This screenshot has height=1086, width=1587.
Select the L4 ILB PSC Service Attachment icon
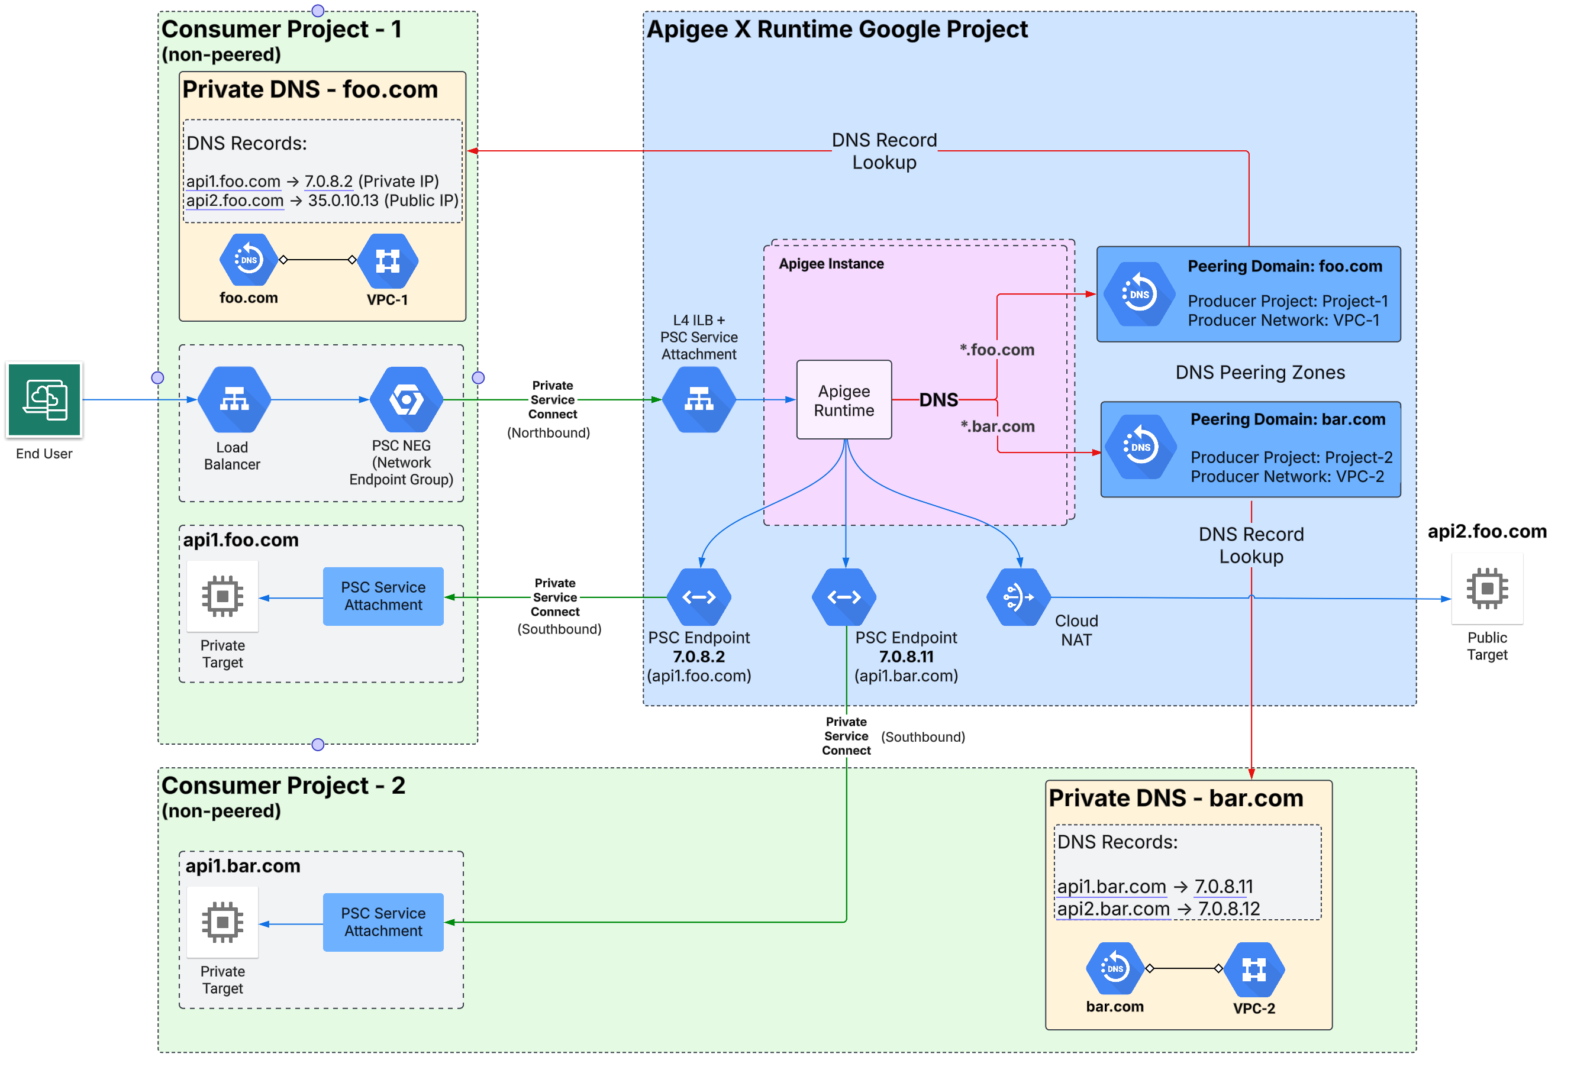tap(699, 400)
